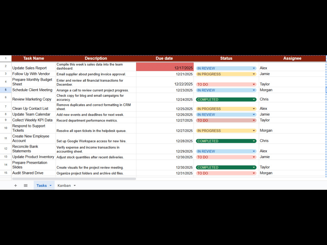Open status dropdown for Collect Weekly KPI Data

pyautogui.click(x=254, y=121)
